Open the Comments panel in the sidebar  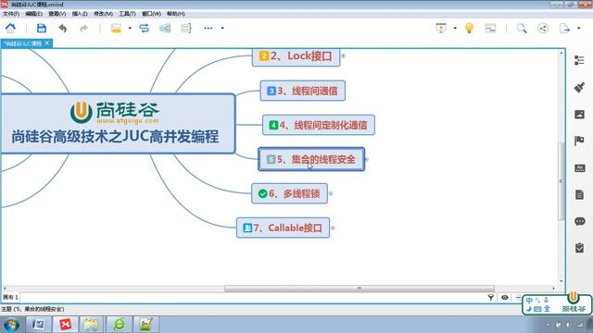click(x=579, y=221)
